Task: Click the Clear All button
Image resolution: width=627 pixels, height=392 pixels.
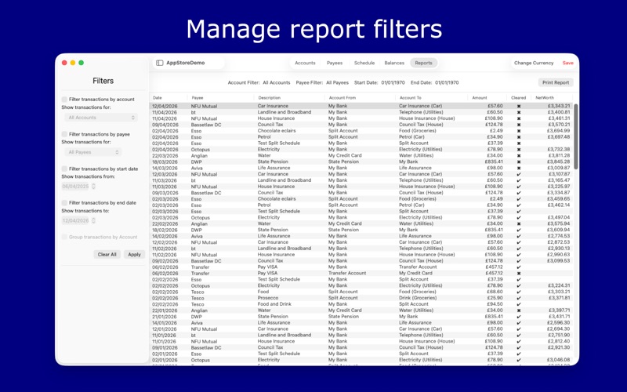Action: point(107,254)
